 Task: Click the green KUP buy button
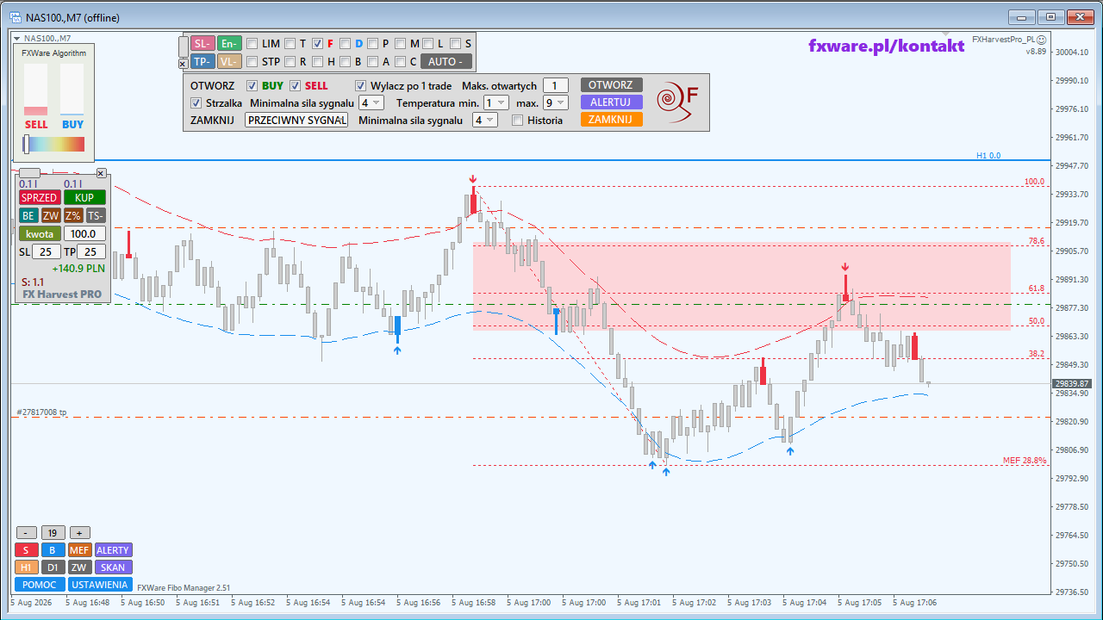tap(84, 197)
